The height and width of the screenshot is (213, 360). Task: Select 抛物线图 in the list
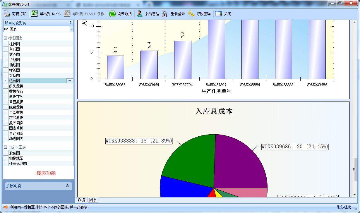pos(38,158)
